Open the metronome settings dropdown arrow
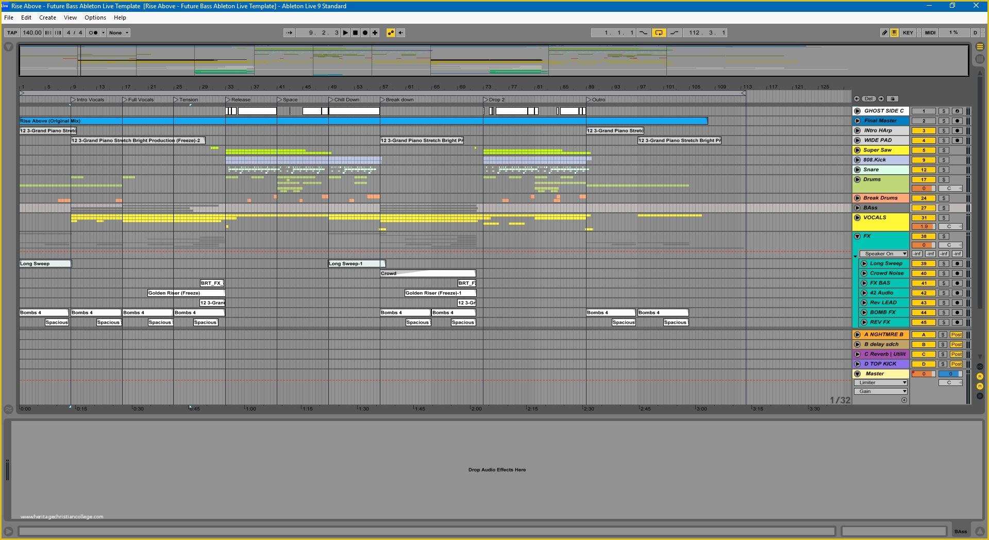989x540 pixels. 103,32
